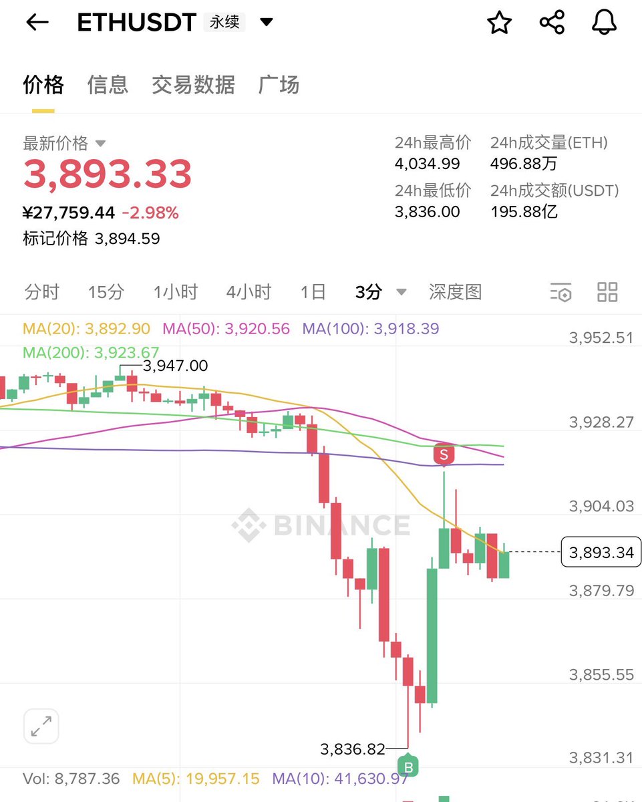Switch to the 信息 tab
Viewport: 642px width, 802px height.
point(108,85)
